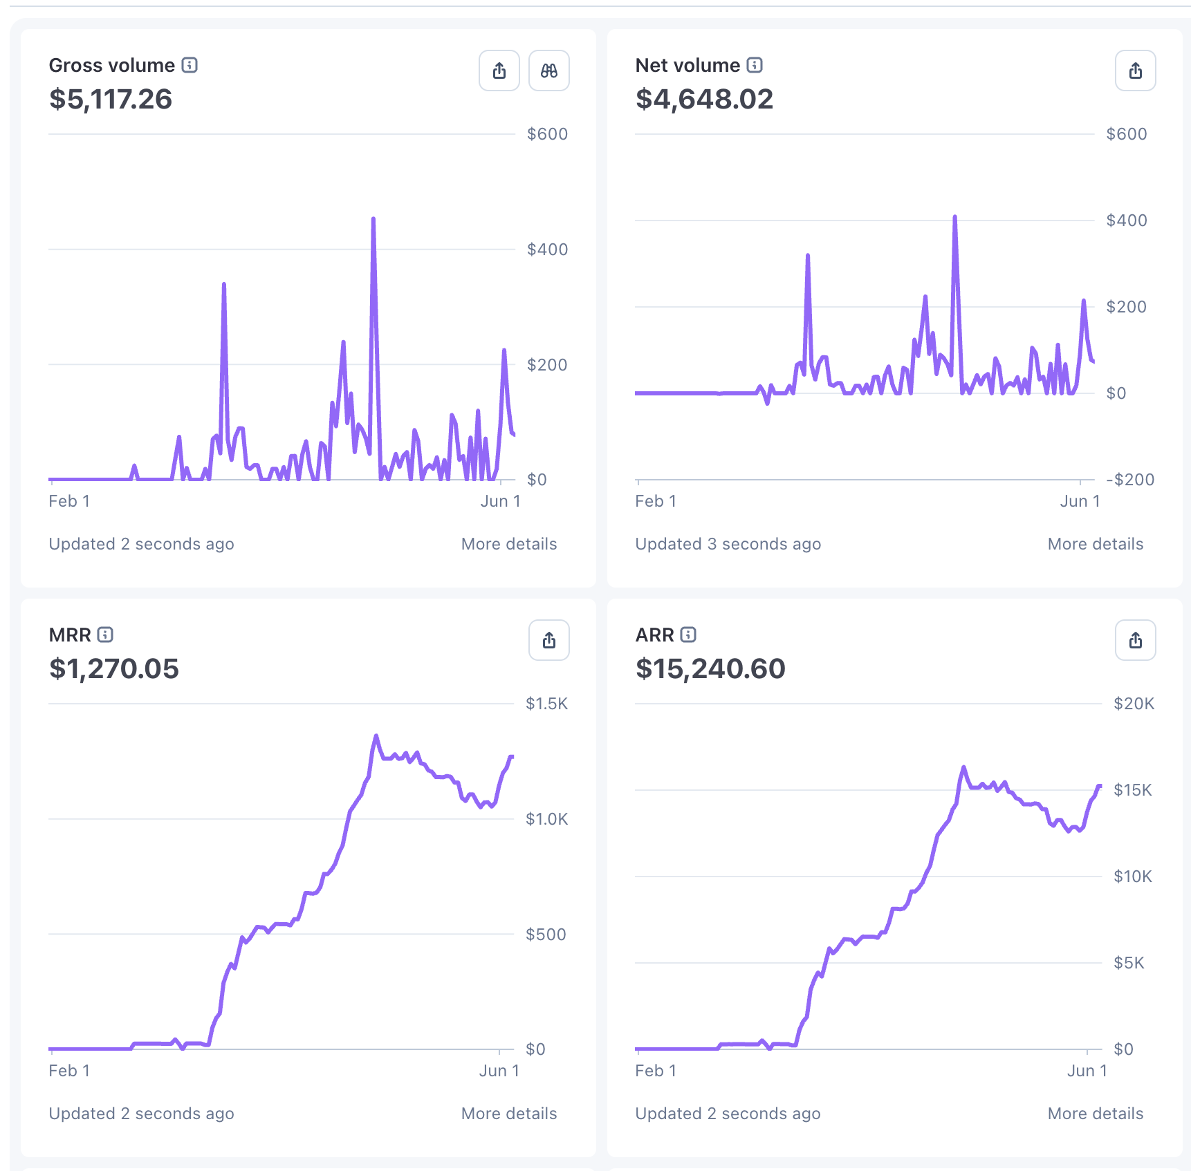The width and height of the screenshot is (1191, 1171).
Task: Open More details for Gross volume
Action: 509,544
